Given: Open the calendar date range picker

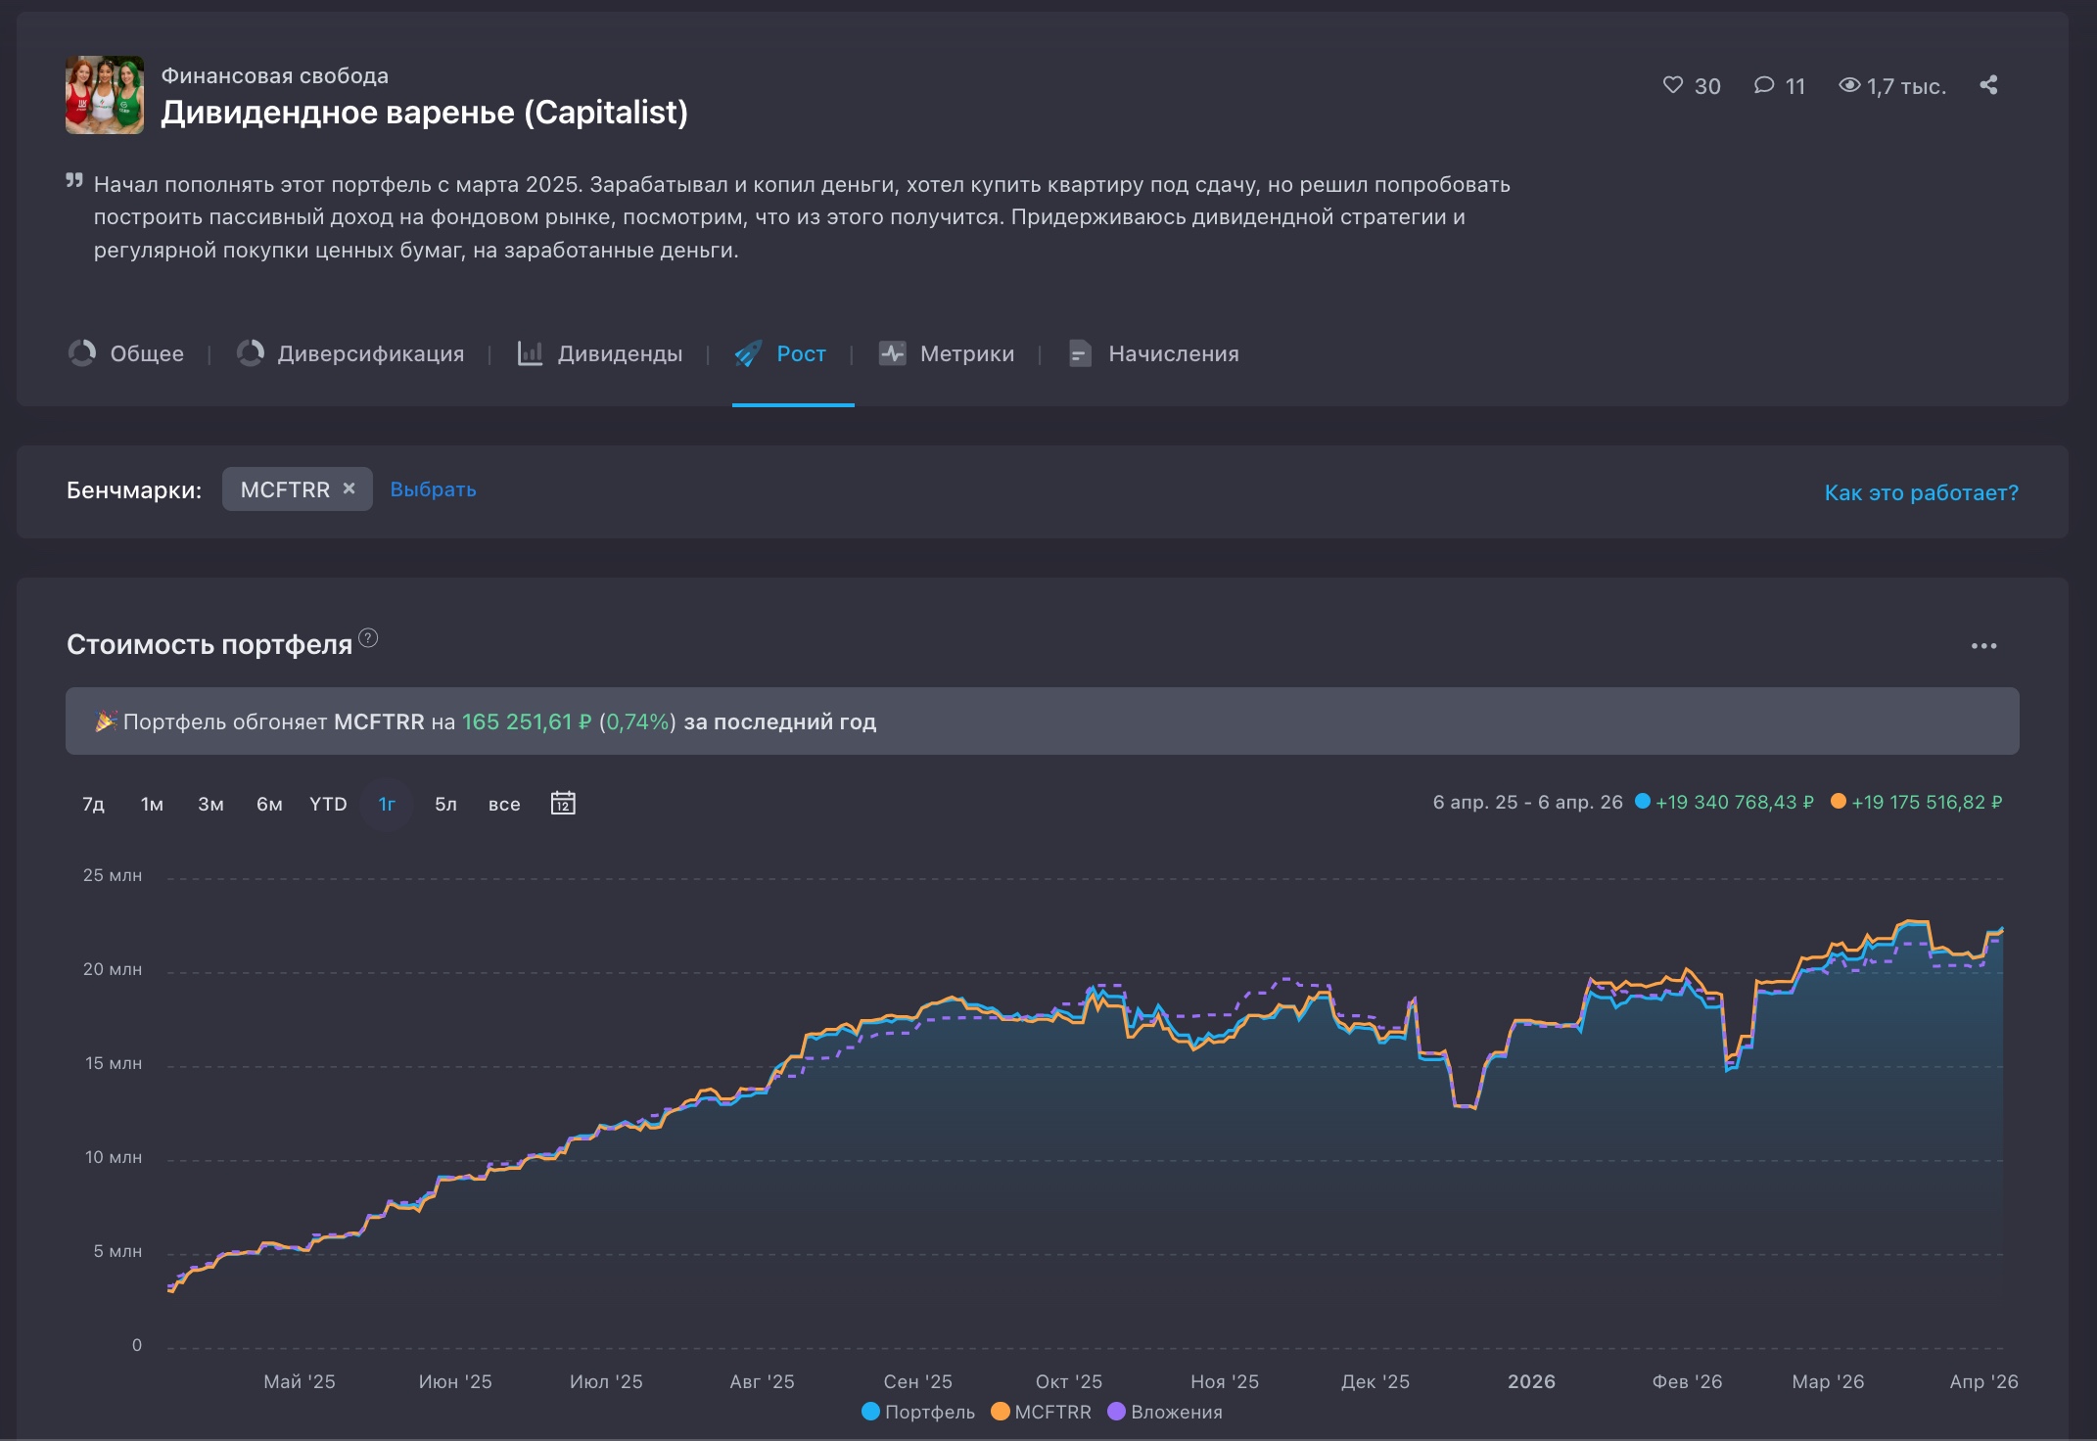Looking at the screenshot, I should [x=563, y=803].
